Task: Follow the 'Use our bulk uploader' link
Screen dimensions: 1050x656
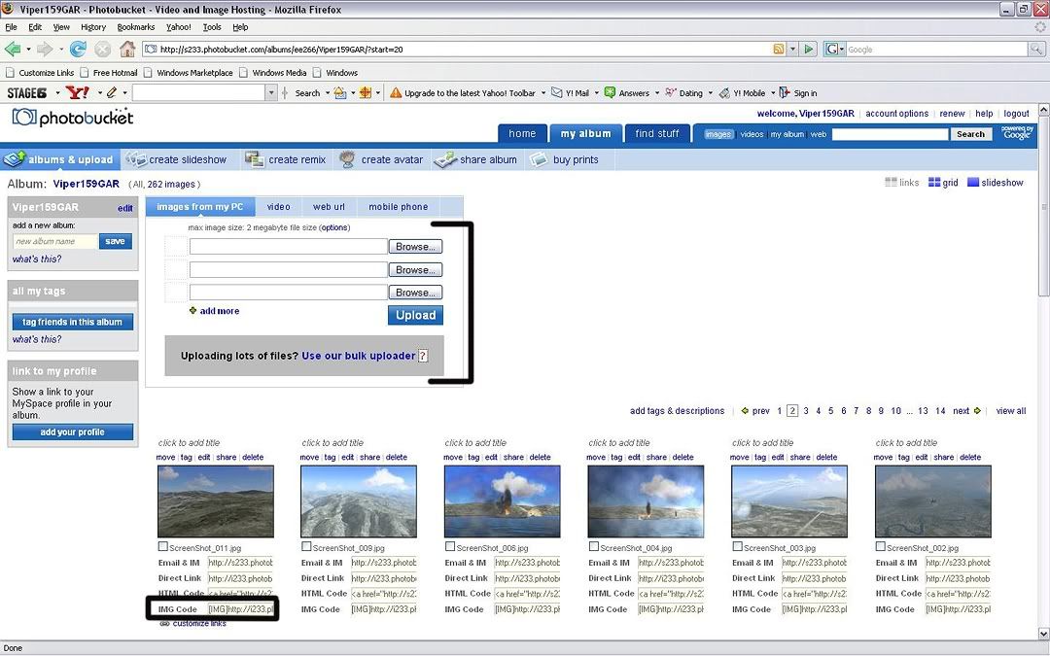Action: point(359,356)
